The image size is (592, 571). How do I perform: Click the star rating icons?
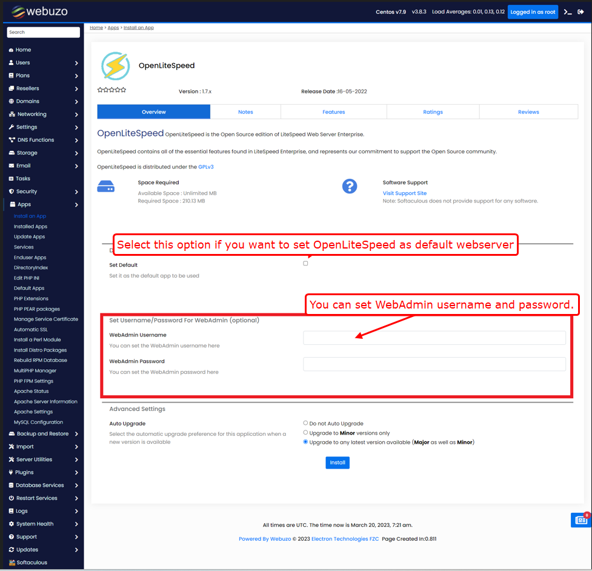point(111,90)
